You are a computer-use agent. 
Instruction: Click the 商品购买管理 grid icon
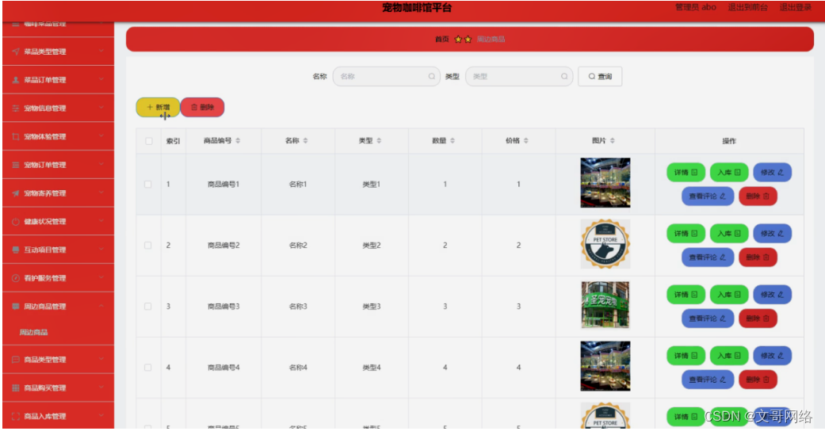click(x=16, y=388)
